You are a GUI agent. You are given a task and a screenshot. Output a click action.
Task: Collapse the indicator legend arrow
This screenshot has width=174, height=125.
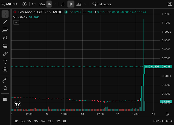[x=16, y=22]
